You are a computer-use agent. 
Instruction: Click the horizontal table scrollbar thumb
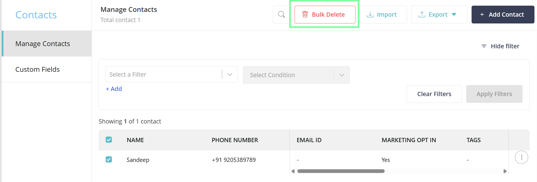(x=341, y=171)
